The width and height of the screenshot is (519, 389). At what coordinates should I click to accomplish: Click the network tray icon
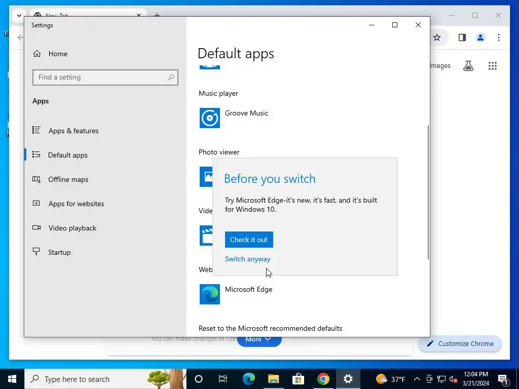coord(441,379)
